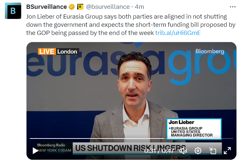Open the three-dot more options menu
Viewport: 242px width, 162px height.
[x=233, y=7]
